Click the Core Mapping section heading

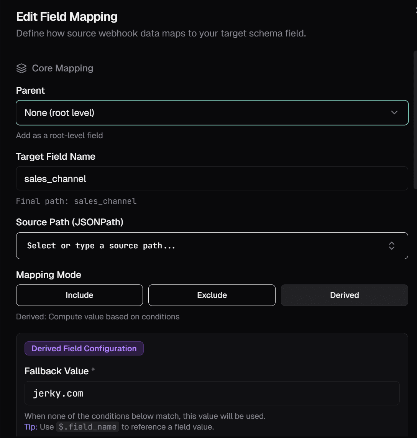coord(62,68)
